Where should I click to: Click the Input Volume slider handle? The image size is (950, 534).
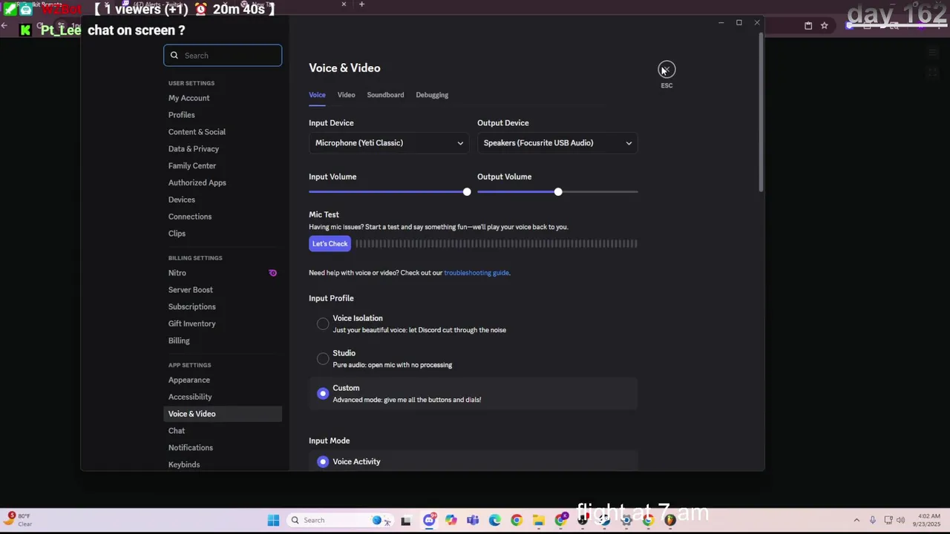point(467,192)
